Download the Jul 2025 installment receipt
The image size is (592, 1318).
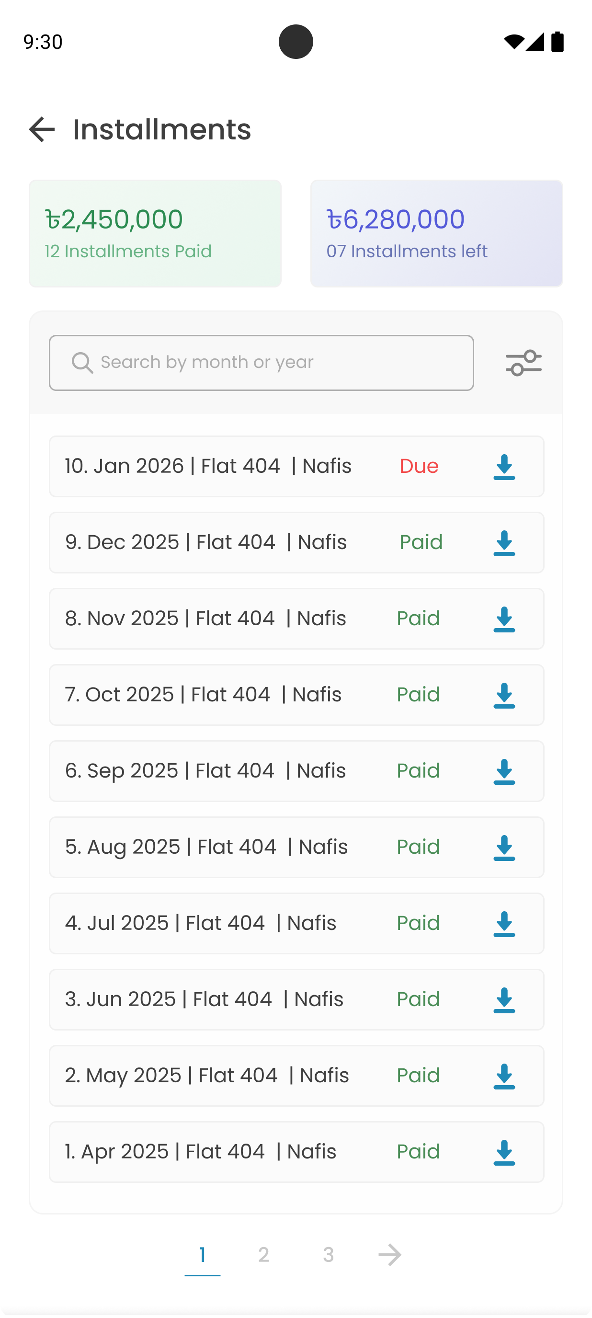[x=504, y=924]
